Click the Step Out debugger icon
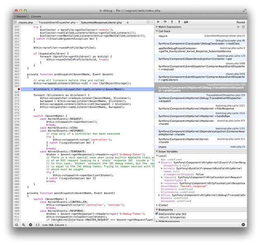Image resolution: width=260 pixels, height=245 pixels. [179, 22]
